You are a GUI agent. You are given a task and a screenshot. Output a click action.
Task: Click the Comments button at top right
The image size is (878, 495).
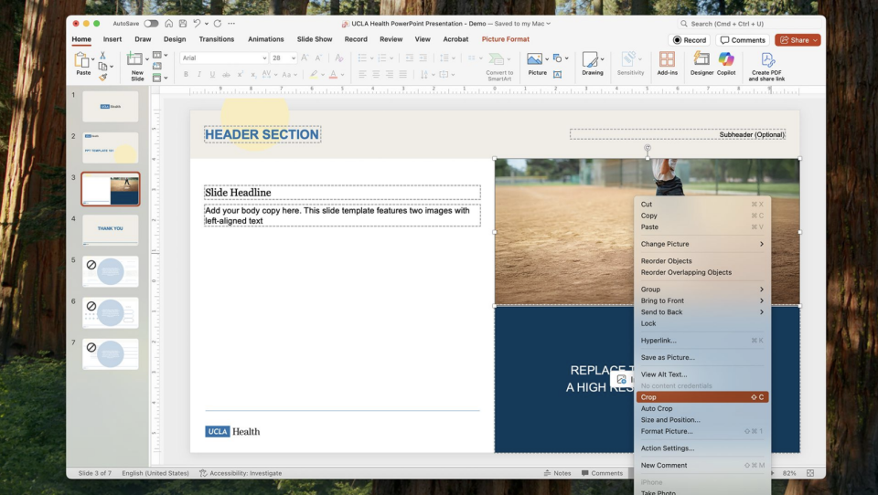pos(743,40)
